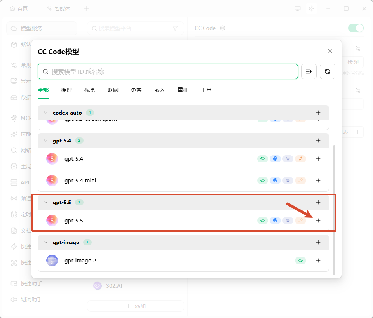This screenshot has height=318, width=373.
Task: Add all models in gpt-5.5 group
Action: point(318,202)
